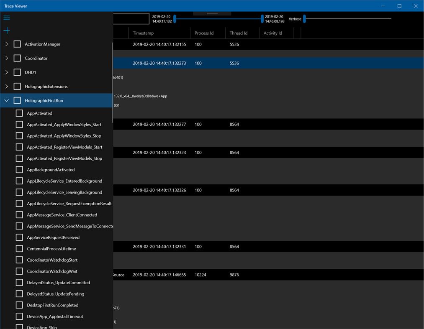Enable AppActivated_ApplyWindowStyles_Stop checkbox
The width and height of the screenshot is (424, 329).
[19, 136]
